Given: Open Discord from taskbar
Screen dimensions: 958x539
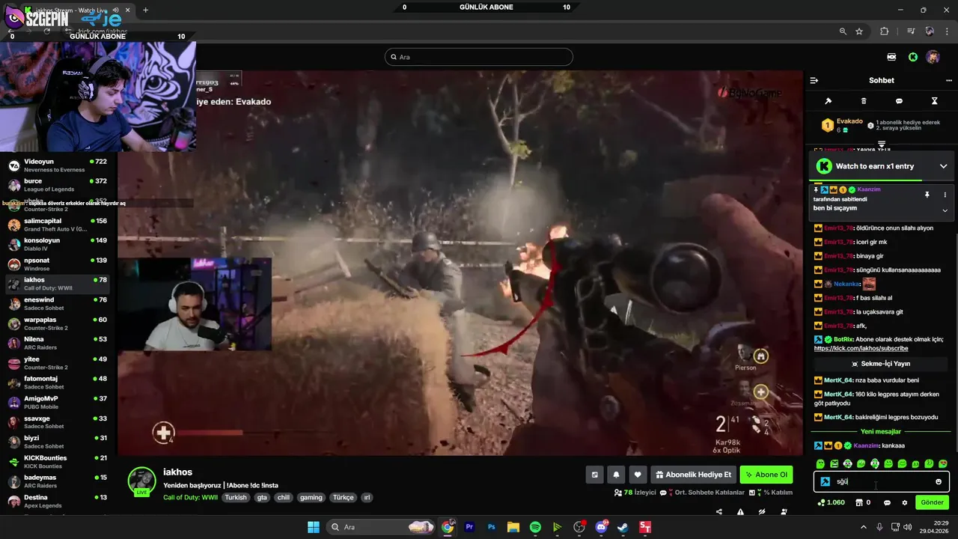Looking at the screenshot, I should coord(601,527).
